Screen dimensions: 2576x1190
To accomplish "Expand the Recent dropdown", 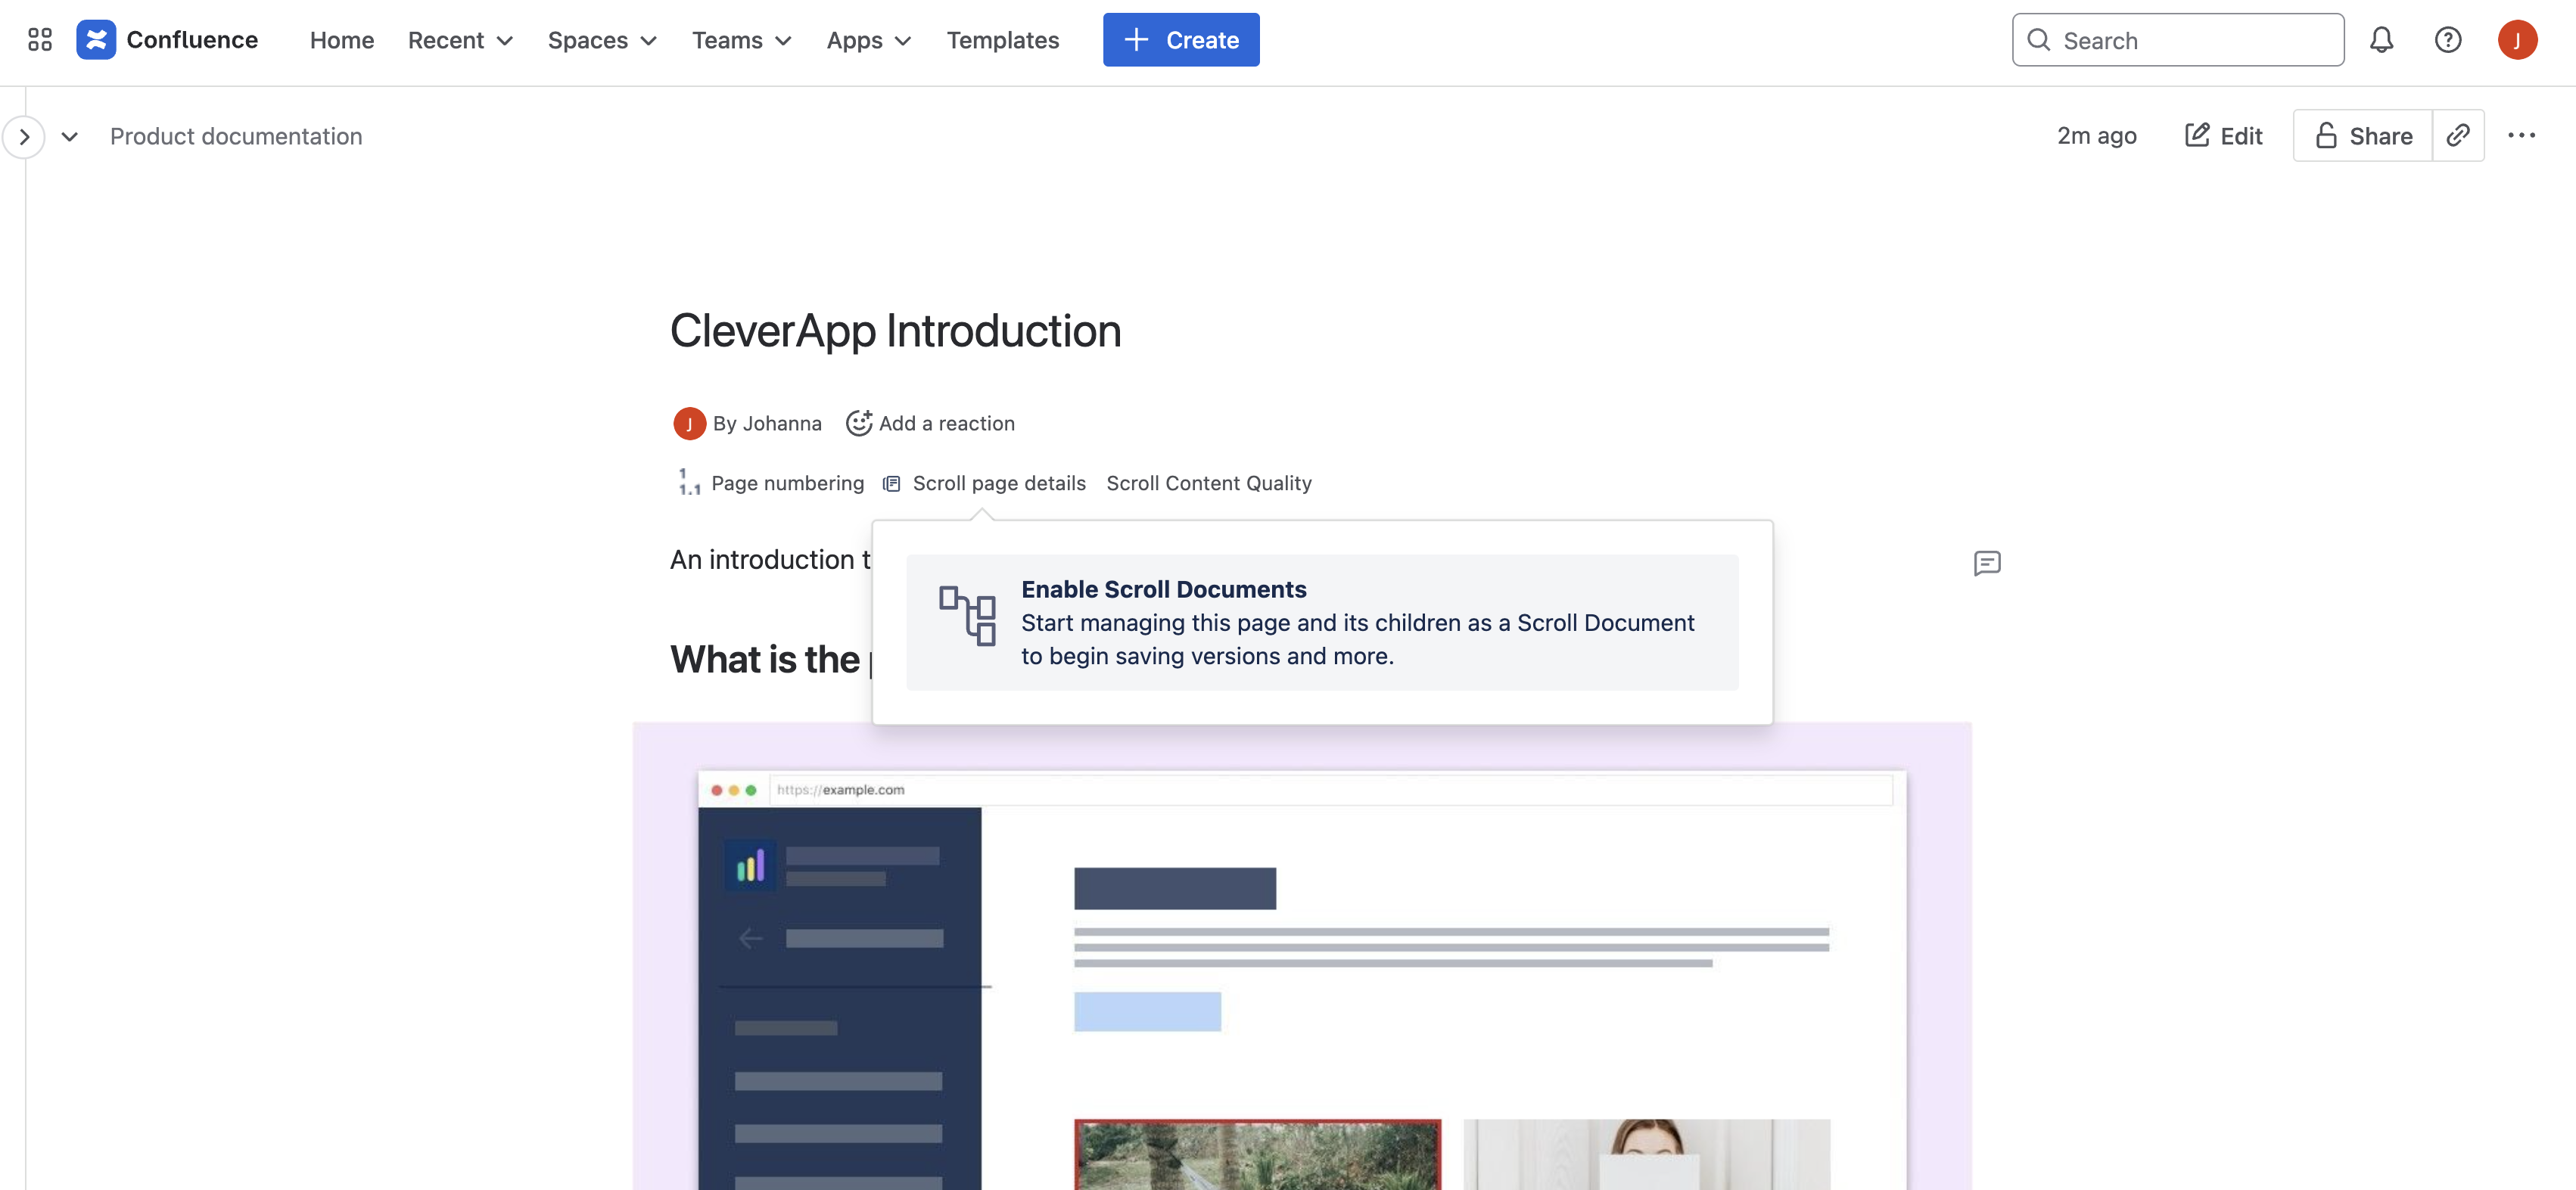I will tap(459, 40).
